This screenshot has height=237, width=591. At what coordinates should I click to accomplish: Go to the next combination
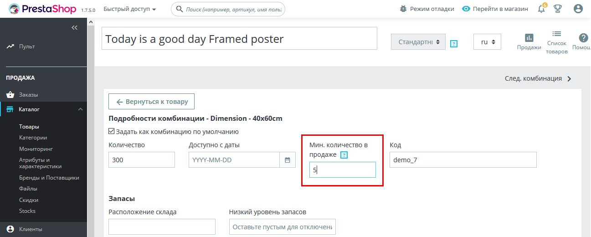(538, 78)
